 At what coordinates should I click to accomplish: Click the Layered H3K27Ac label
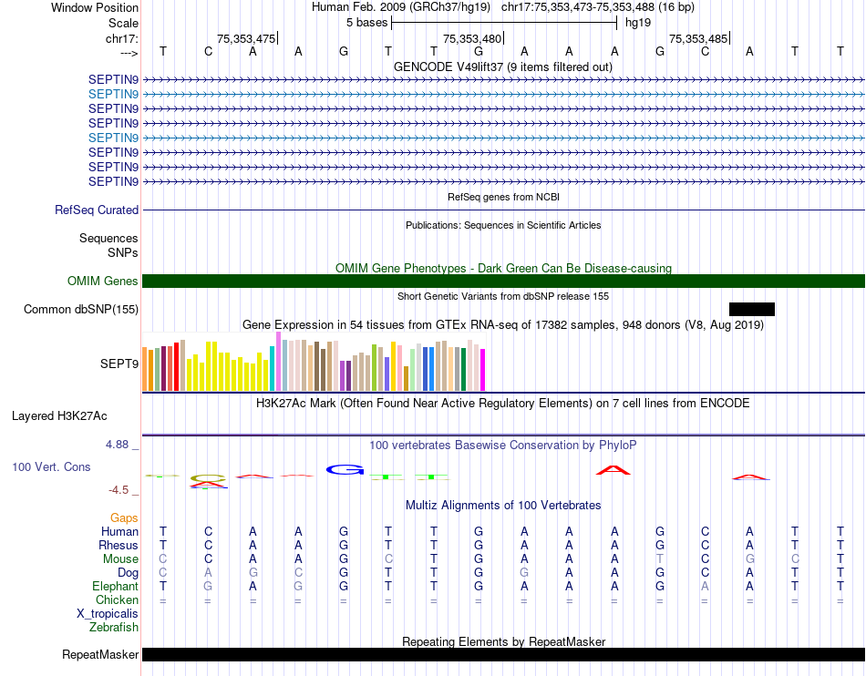click(x=59, y=416)
